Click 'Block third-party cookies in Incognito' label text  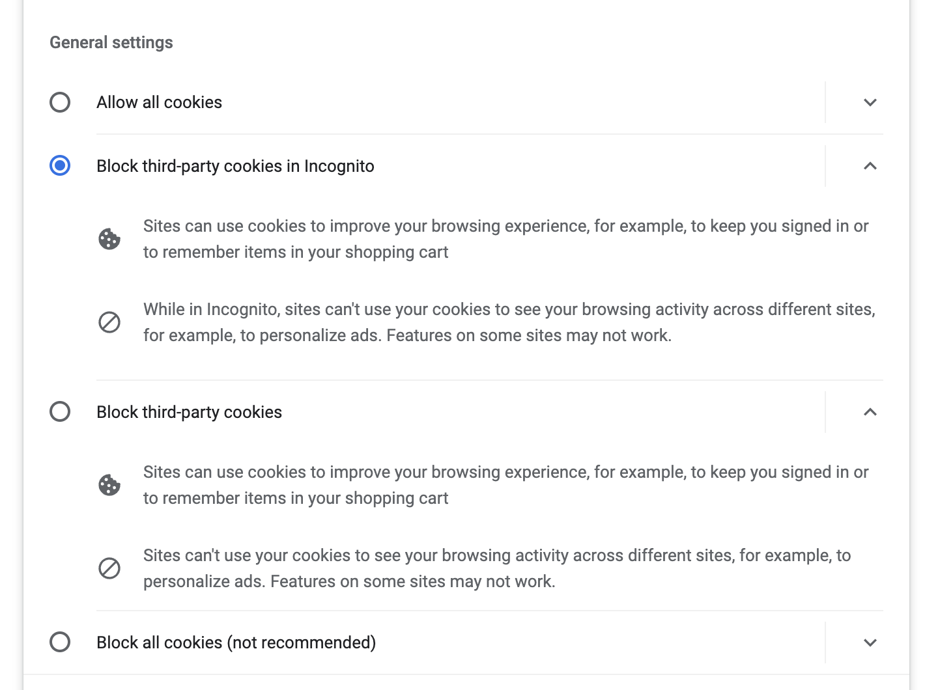235,166
